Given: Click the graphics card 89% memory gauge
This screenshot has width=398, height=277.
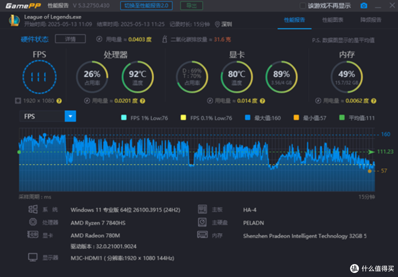Looking at the screenshot, I should 282,77.
